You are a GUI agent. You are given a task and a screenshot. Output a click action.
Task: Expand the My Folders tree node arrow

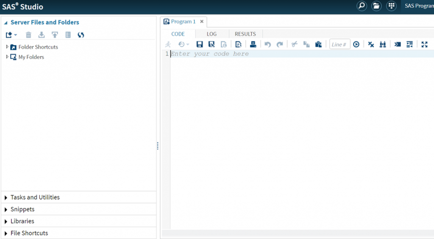(7, 56)
